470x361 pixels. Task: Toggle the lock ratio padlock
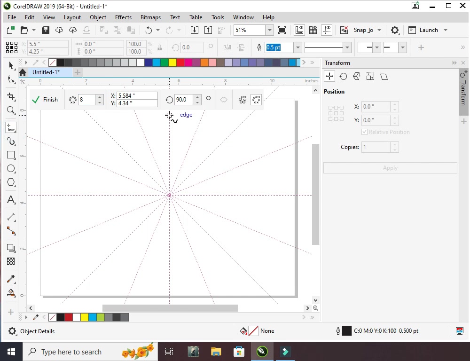pos(160,47)
